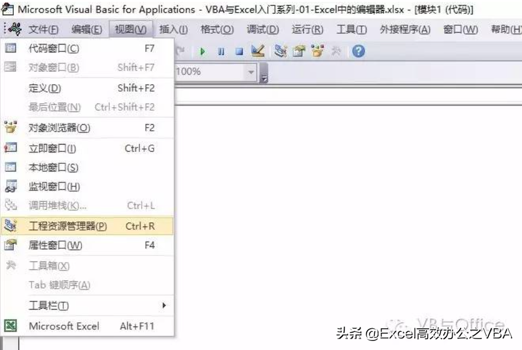Viewport: 522px width, 350px height.
Task: Click the Excel icon at menu bar start
Action: point(15,30)
